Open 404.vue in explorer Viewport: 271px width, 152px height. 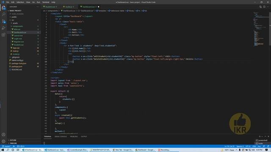click(24, 29)
